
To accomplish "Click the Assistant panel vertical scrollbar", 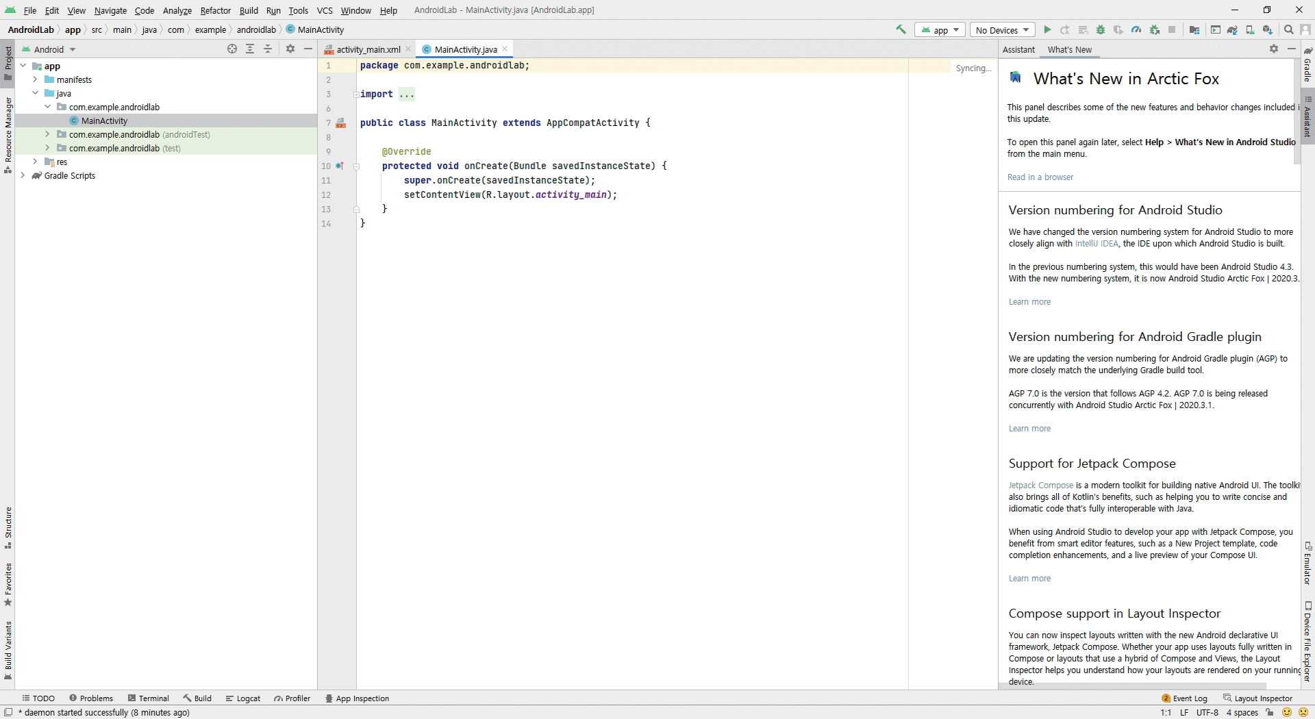I will pyautogui.click(x=1297, y=112).
